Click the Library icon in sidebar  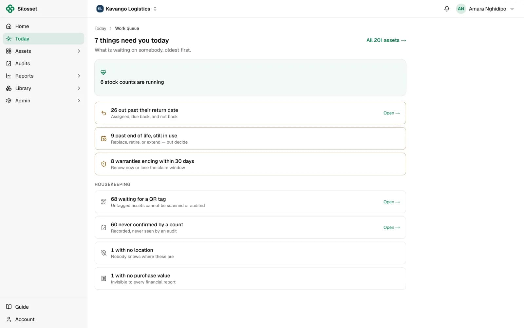pos(9,88)
